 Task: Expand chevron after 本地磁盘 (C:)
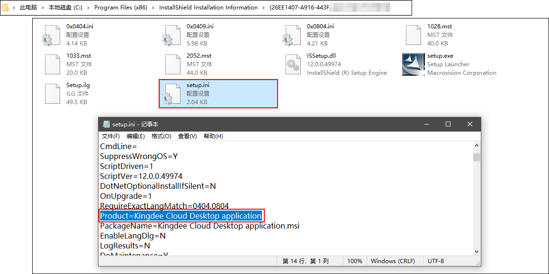(x=88, y=8)
